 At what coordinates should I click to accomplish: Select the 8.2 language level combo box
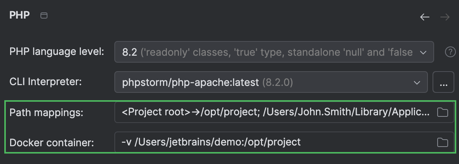(x=130, y=52)
